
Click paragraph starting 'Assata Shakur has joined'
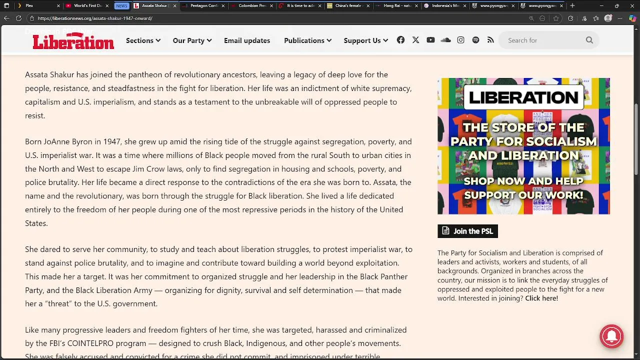pos(218,95)
